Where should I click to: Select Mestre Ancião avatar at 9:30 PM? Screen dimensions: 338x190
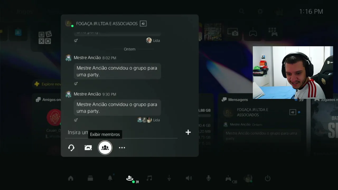pos(68,94)
